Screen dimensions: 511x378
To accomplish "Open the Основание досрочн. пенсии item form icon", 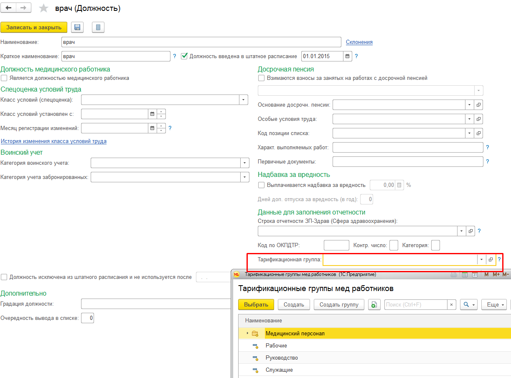I will pos(479,105).
